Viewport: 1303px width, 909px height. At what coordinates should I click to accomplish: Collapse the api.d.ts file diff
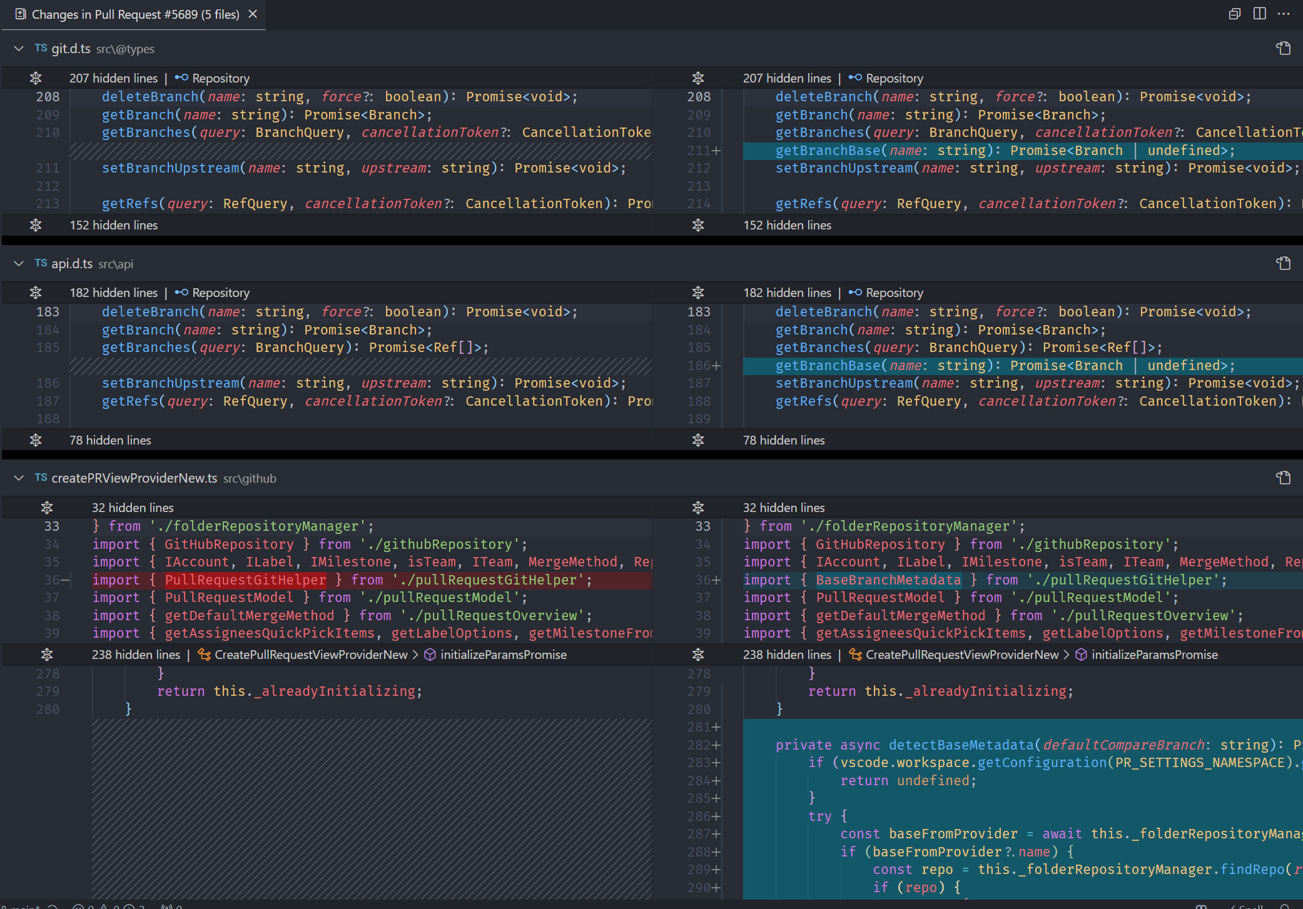(19, 264)
